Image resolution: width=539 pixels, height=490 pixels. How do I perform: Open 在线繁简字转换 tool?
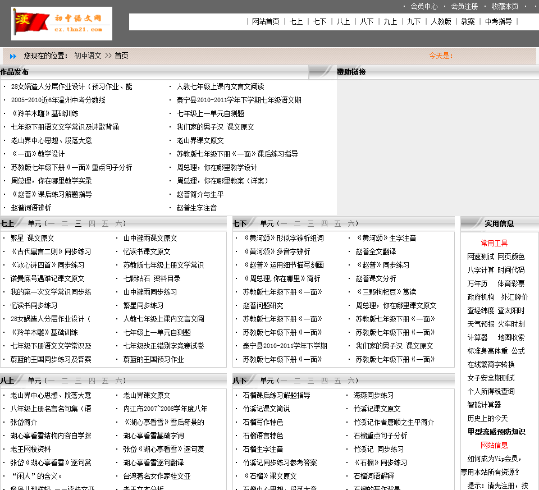pos(491,364)
